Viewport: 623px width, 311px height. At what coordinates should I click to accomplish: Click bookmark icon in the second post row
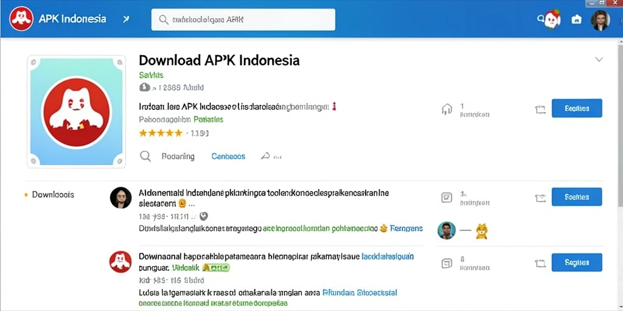pyautogui.click(x=540, y=263)
